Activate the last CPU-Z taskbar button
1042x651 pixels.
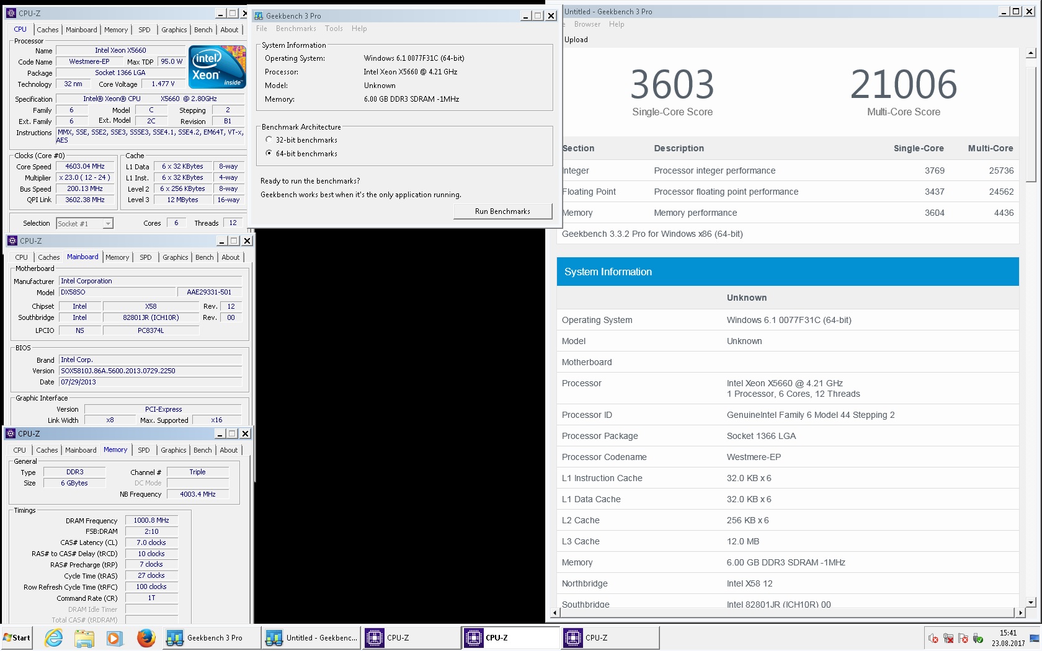[610, 637]
